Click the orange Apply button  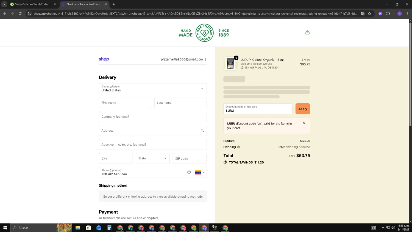(303, 109)
